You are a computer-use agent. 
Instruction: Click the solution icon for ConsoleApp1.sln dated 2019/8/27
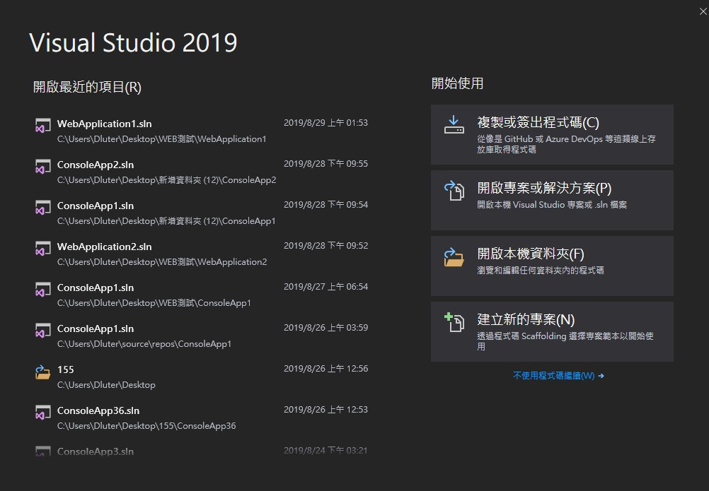pos(43,290)
